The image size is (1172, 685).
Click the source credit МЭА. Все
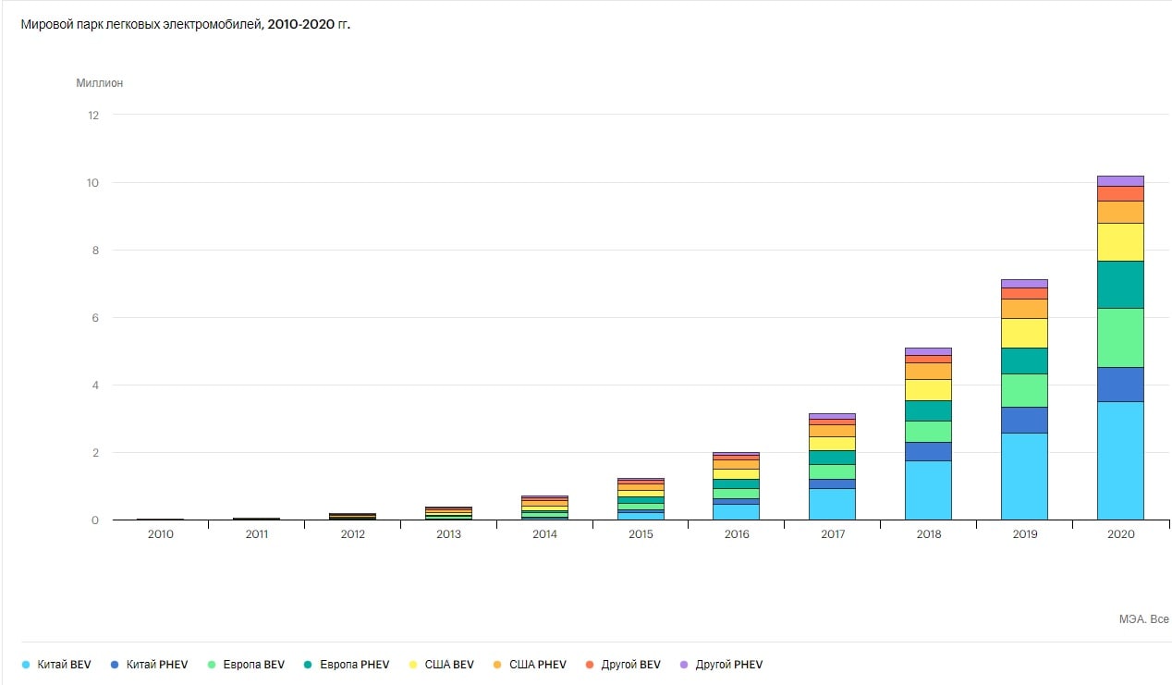(x=1144, y=619)
